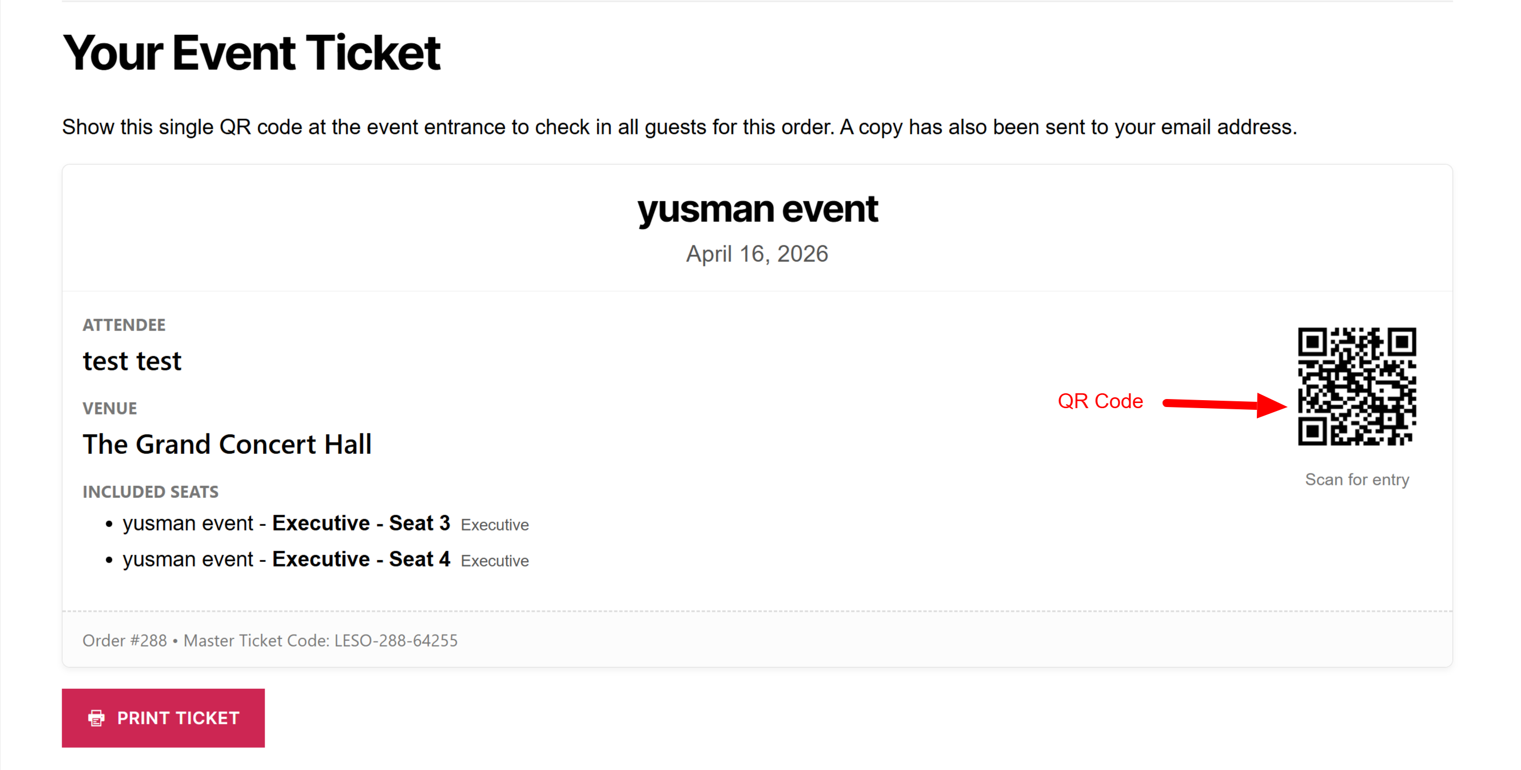Select the Executive Seat 3 list entry

click(x=325, y=523)
